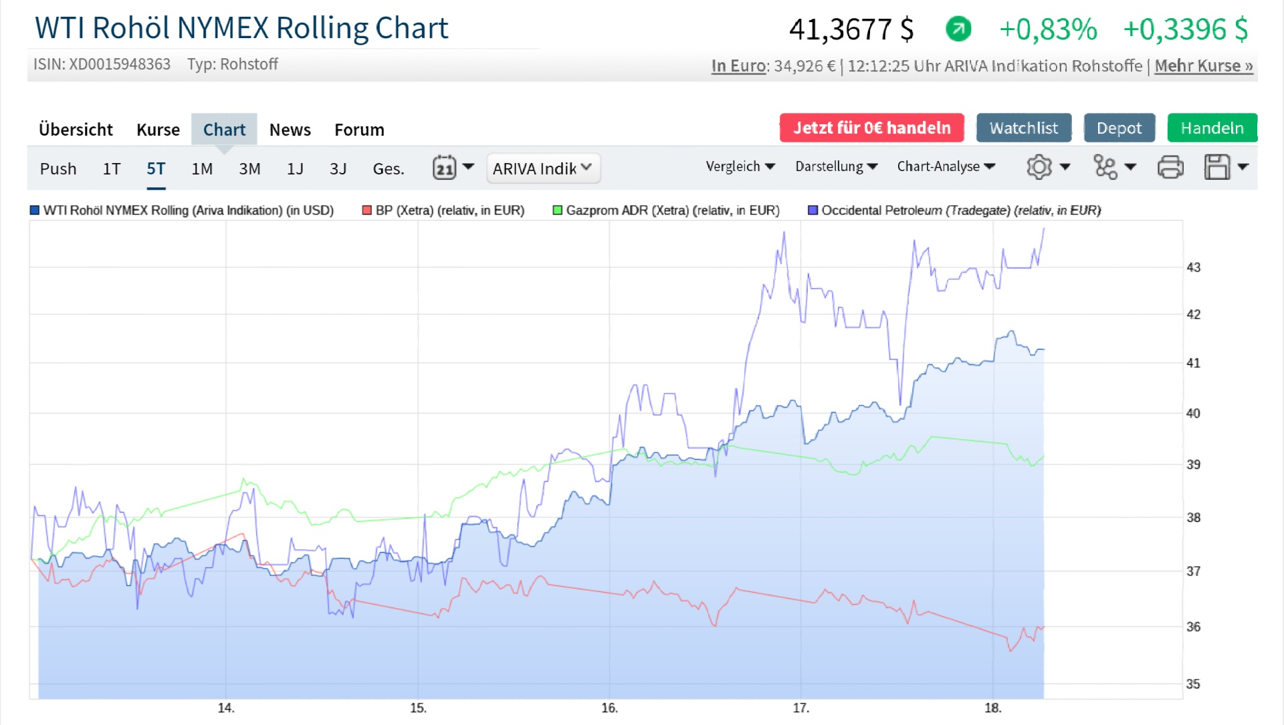Image resolution: width=1284 pixels, height=725 pixels.
Task: Open the calendar date selector icon
Action: pos(444,168)
